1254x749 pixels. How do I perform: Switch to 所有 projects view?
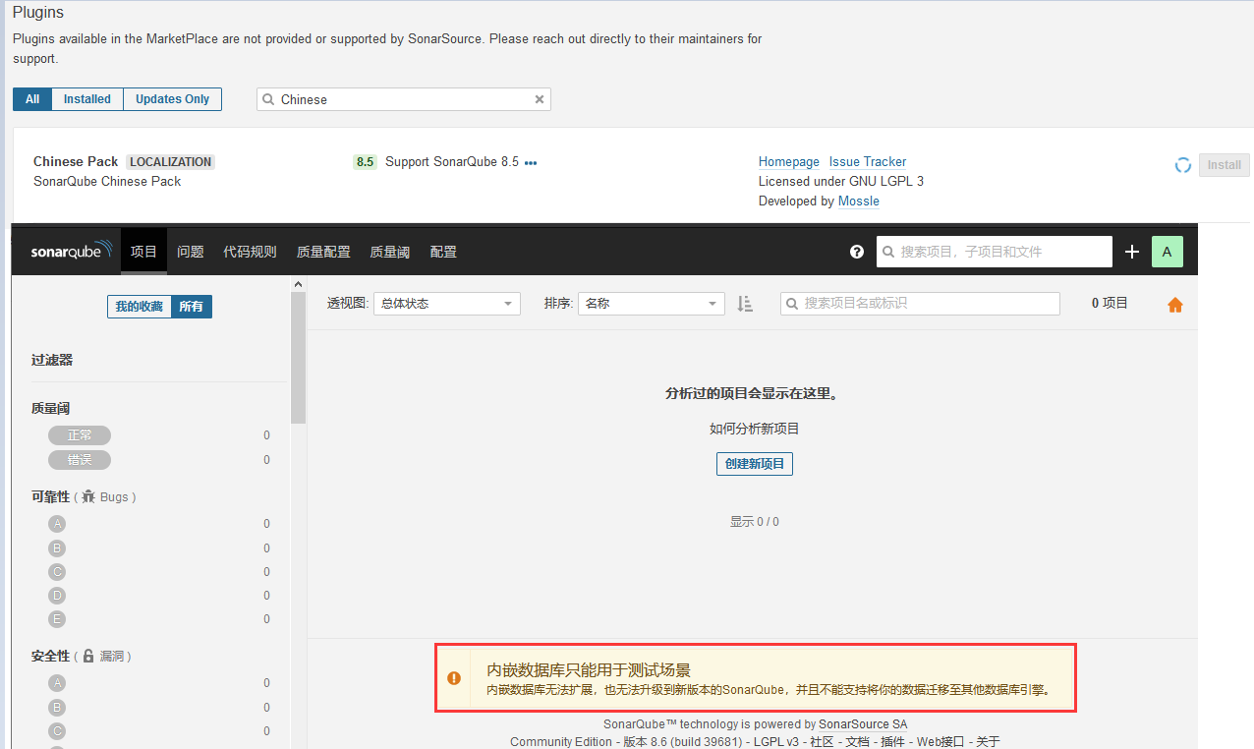(x=191, y=307)
